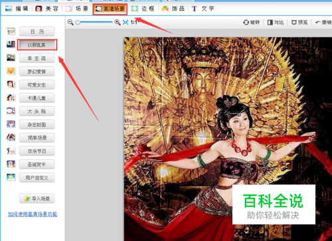This screenshot has width=332, height=241.
Task: Click the frame icon beside 大头贴
Action: [11, 111]
